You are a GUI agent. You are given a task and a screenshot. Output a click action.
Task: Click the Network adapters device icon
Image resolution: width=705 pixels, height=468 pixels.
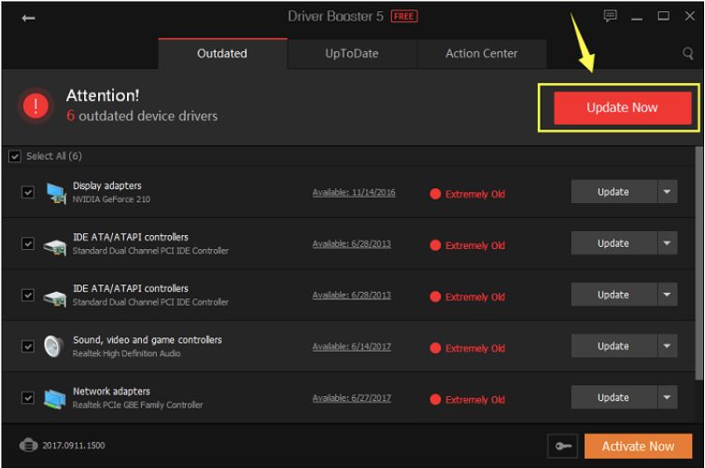pyautogui.click(x=55, y=398)
